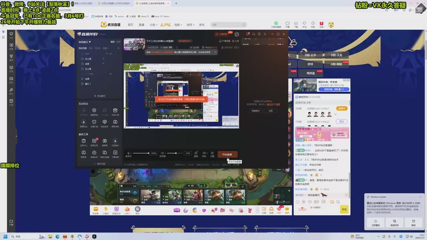Send chat message with yellow 发送 button
Viewport: 427px width, 240px height.
pyautogui.click(x=344, y=209)
